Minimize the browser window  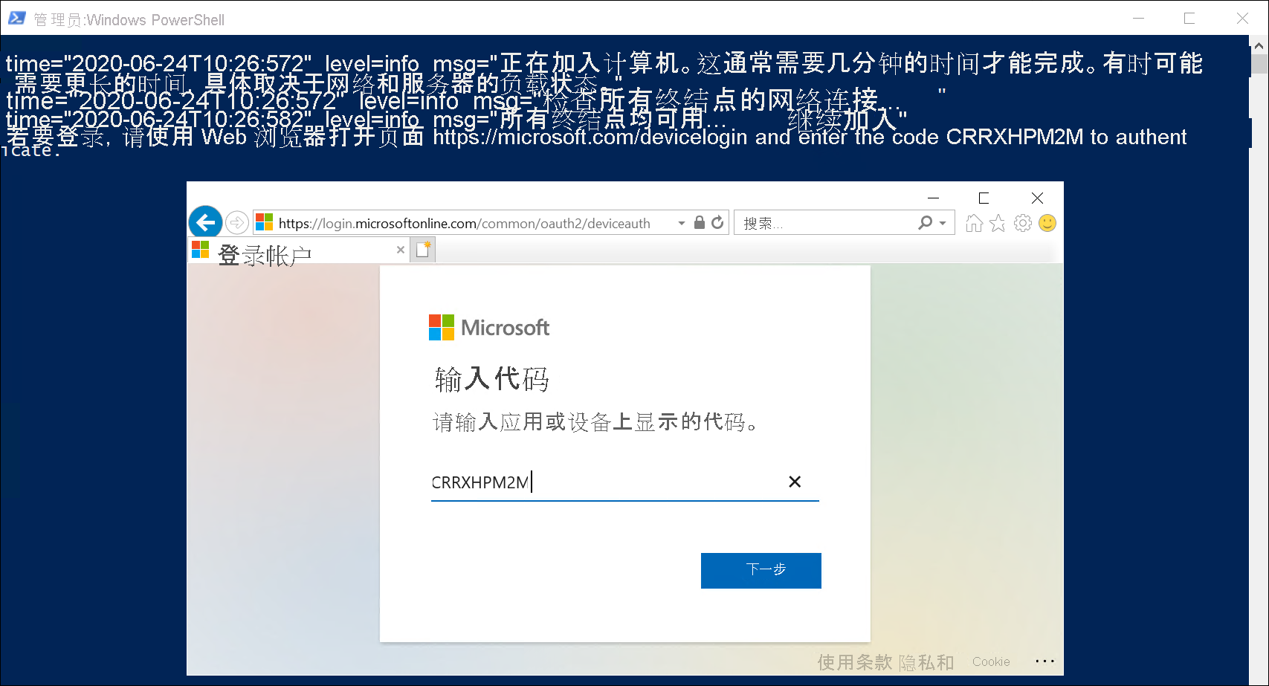pyautogui.click(x=934, y=198)
